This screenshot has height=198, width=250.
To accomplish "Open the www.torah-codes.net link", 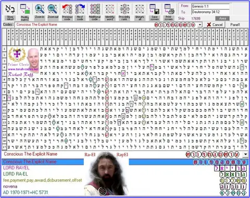I will click(23, 69).
